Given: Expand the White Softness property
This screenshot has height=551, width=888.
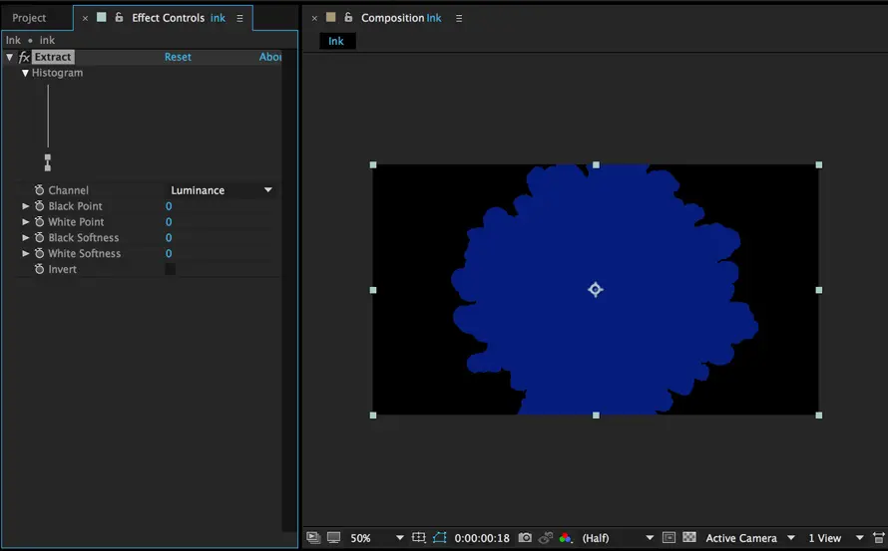Looking at the screenshot, I should [26, 253].
